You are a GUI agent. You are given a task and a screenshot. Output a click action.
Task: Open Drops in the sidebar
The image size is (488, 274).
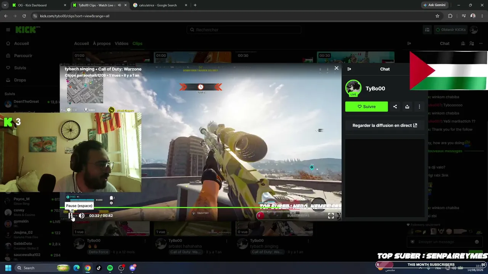point(20,80)
